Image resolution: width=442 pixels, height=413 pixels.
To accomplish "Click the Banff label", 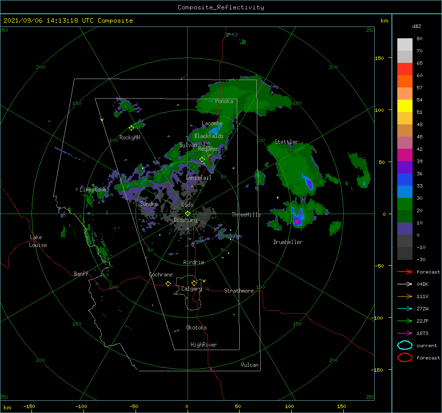I will click(81, 274).
